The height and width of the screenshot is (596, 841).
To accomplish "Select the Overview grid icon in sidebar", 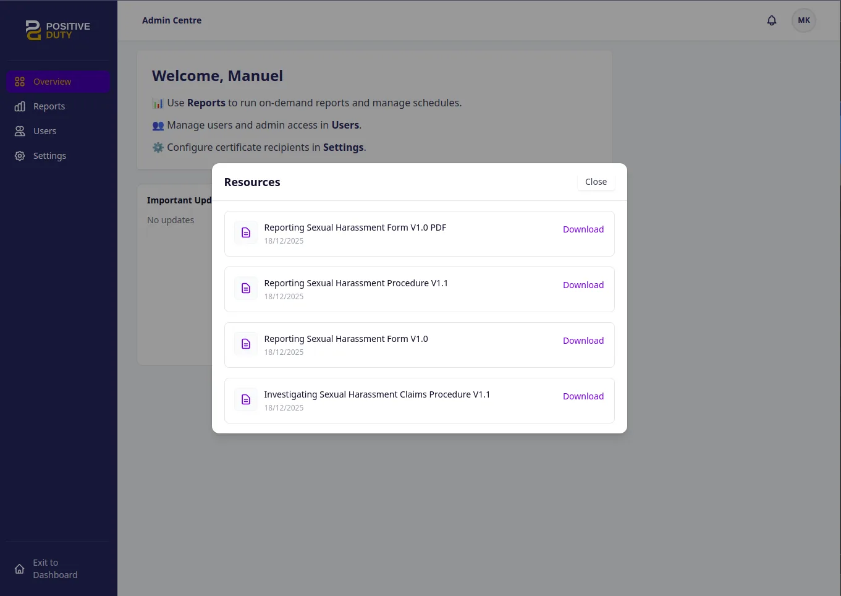I will (x=19, y=81).
